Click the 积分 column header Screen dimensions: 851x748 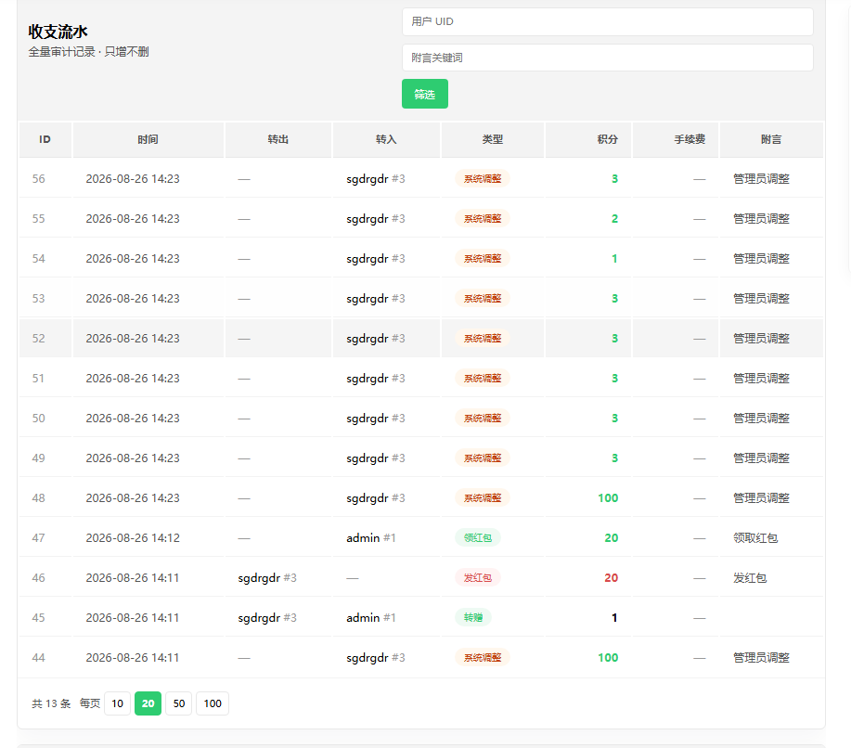pyautogui.click(x=588, y=139)
